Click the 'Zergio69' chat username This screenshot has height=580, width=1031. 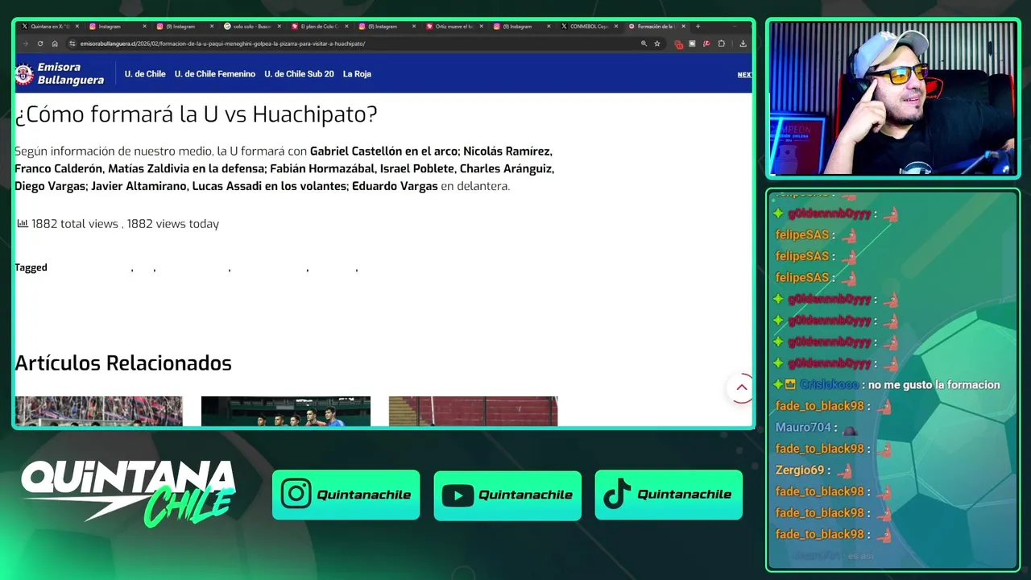coord(800,470)
